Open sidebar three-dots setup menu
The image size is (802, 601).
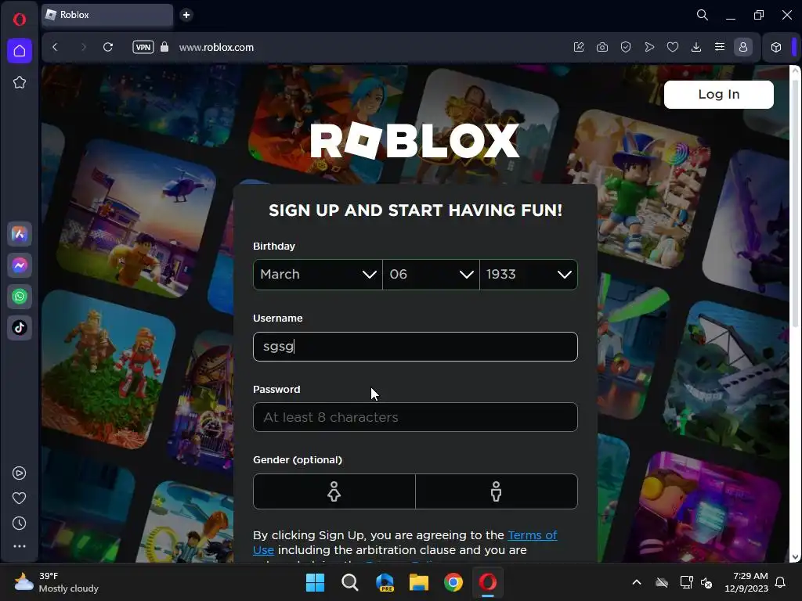[20, 546]
